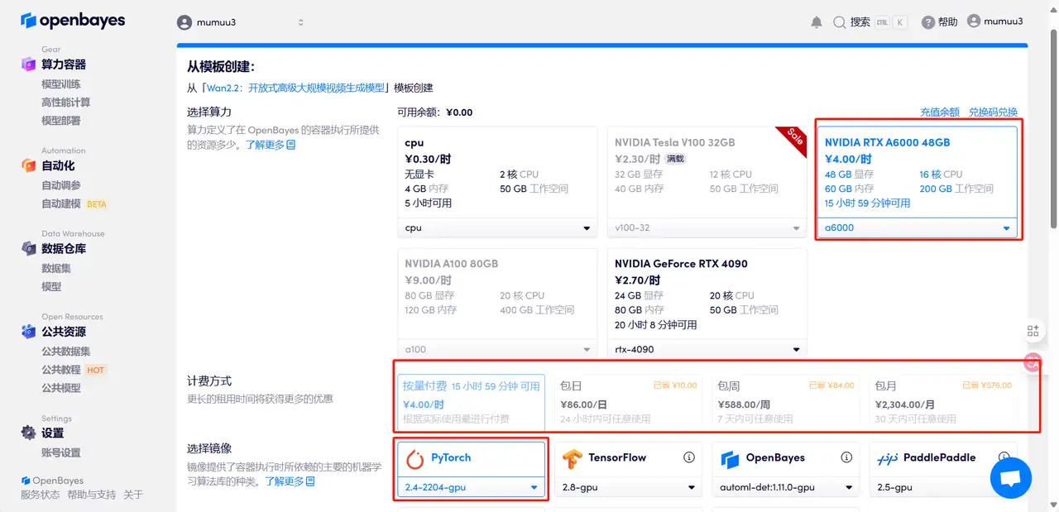Open PyTorch version 2.4-2204-gpu dropdown
The height and width of the screenshot is (512, 1059).
pyautogui.click(x=471, y=487)
